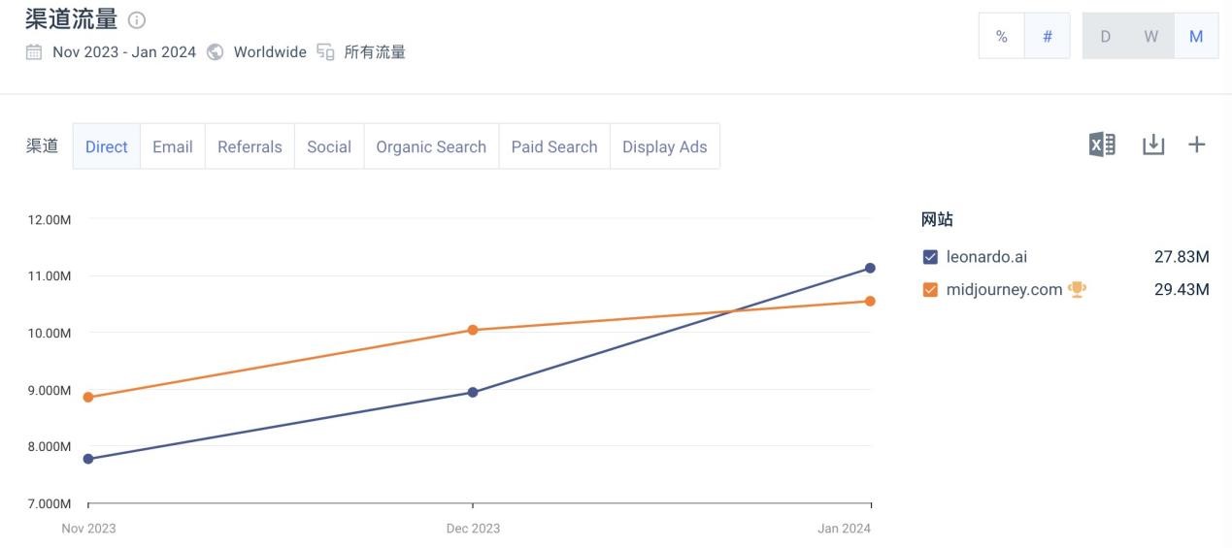
Task: Open the Organic Search channel tab
Action: 431,146
